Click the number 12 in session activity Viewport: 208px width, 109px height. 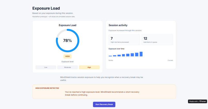(145, 38)
